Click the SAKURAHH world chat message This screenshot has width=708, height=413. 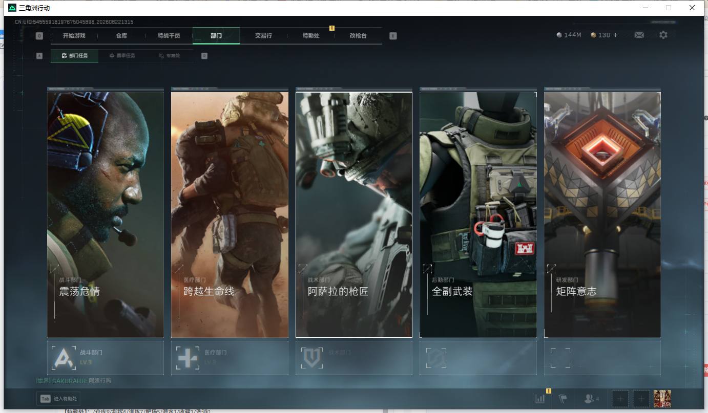(x=73, y=381)
